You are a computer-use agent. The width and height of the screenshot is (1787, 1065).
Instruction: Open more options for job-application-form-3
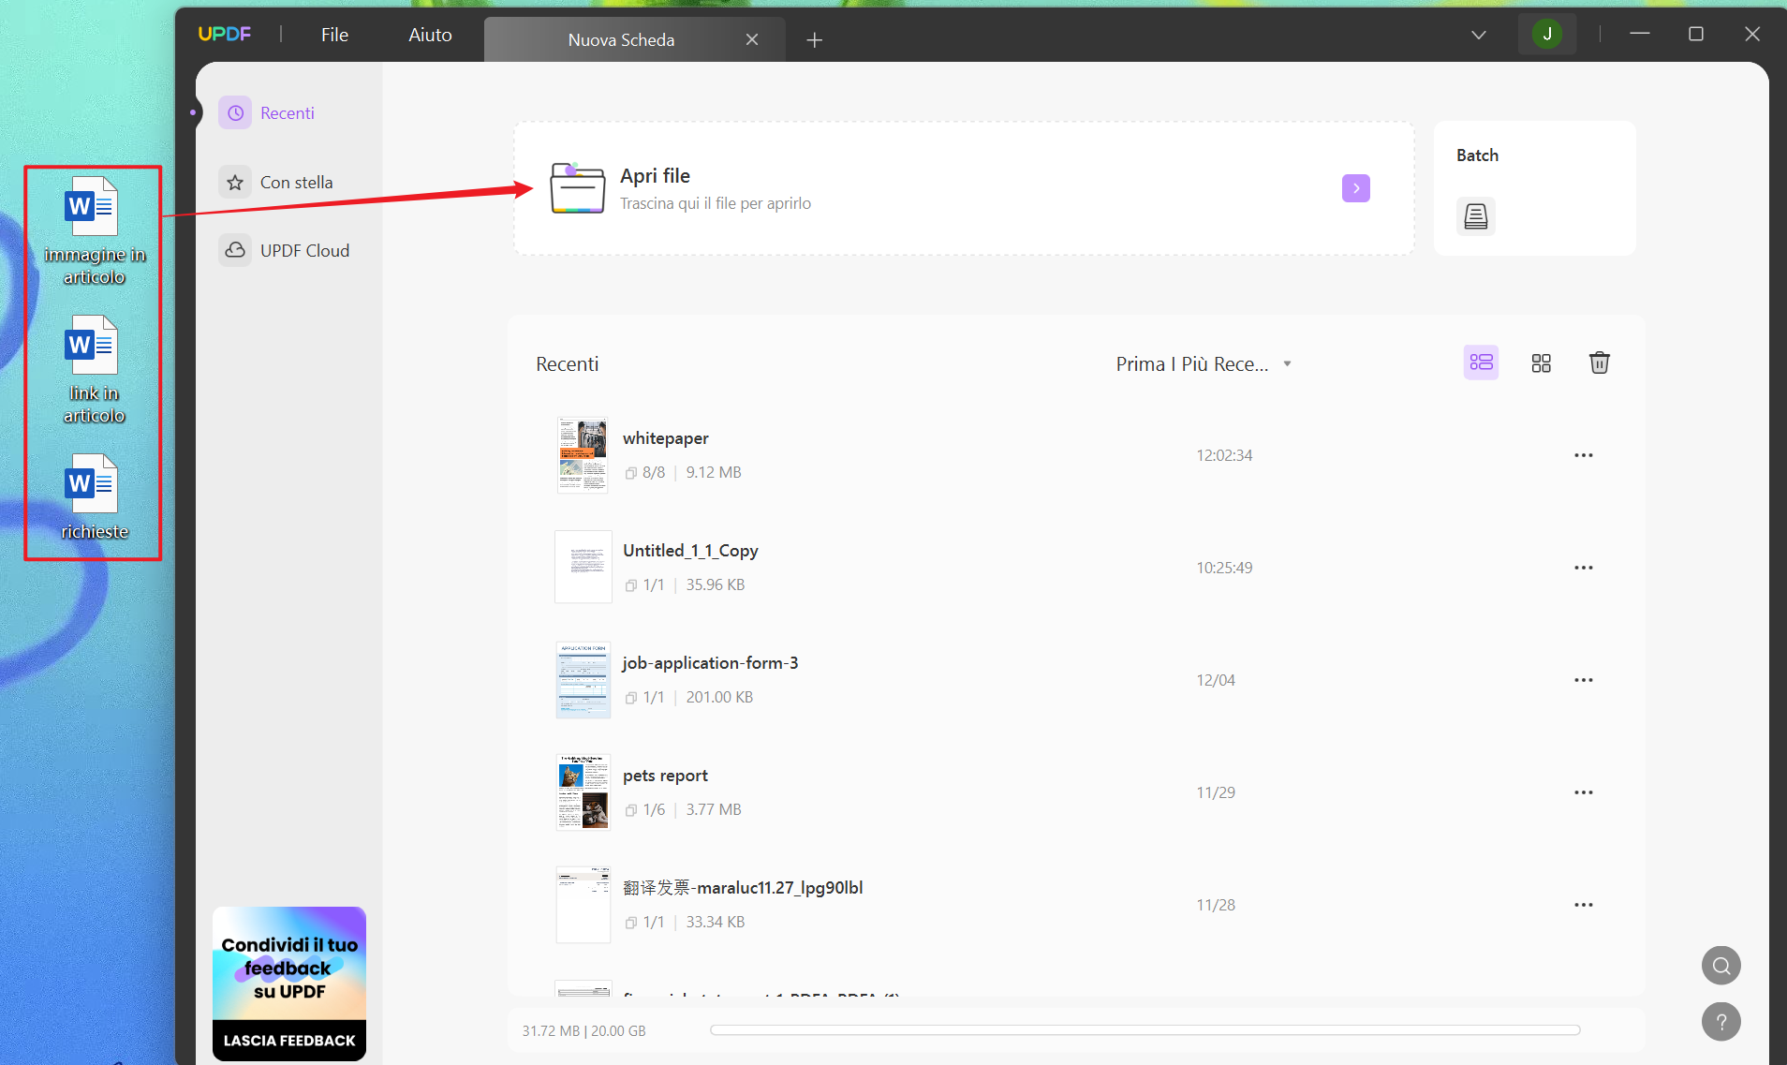1583,680
